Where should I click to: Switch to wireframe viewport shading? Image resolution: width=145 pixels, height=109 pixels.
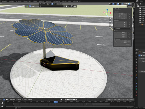pos(125,4)
